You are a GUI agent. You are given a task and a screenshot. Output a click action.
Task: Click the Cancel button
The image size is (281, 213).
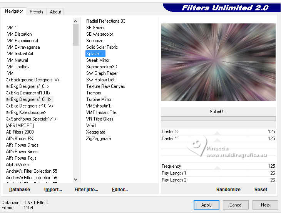tap(236, 205)
